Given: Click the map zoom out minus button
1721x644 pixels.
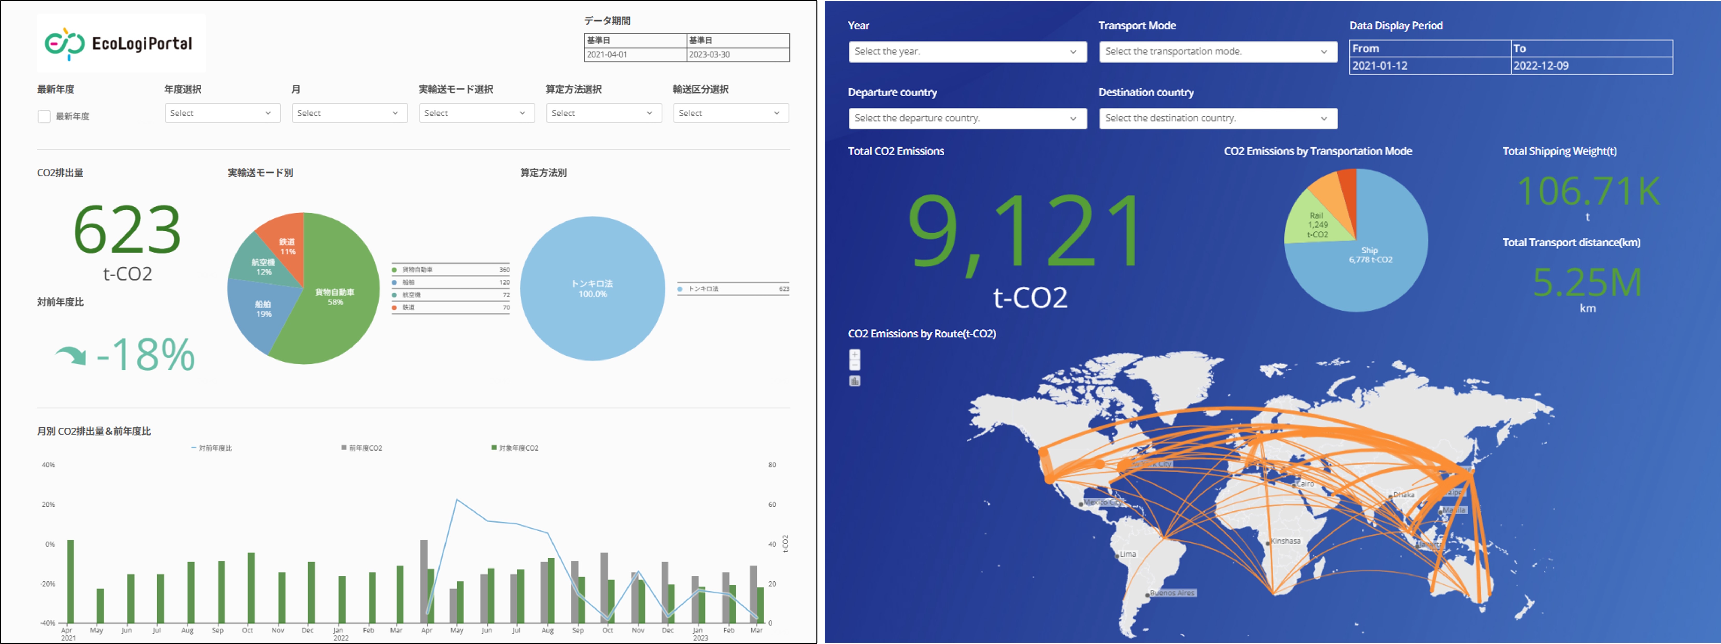Looking at the screenshot, I should (x=854, y=365).
